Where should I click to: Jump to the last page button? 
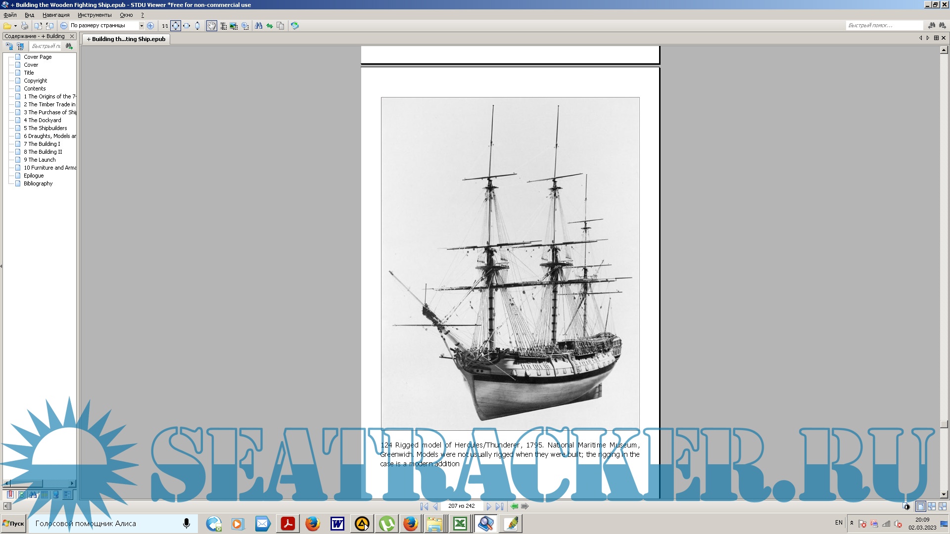(x=499, y=506)
